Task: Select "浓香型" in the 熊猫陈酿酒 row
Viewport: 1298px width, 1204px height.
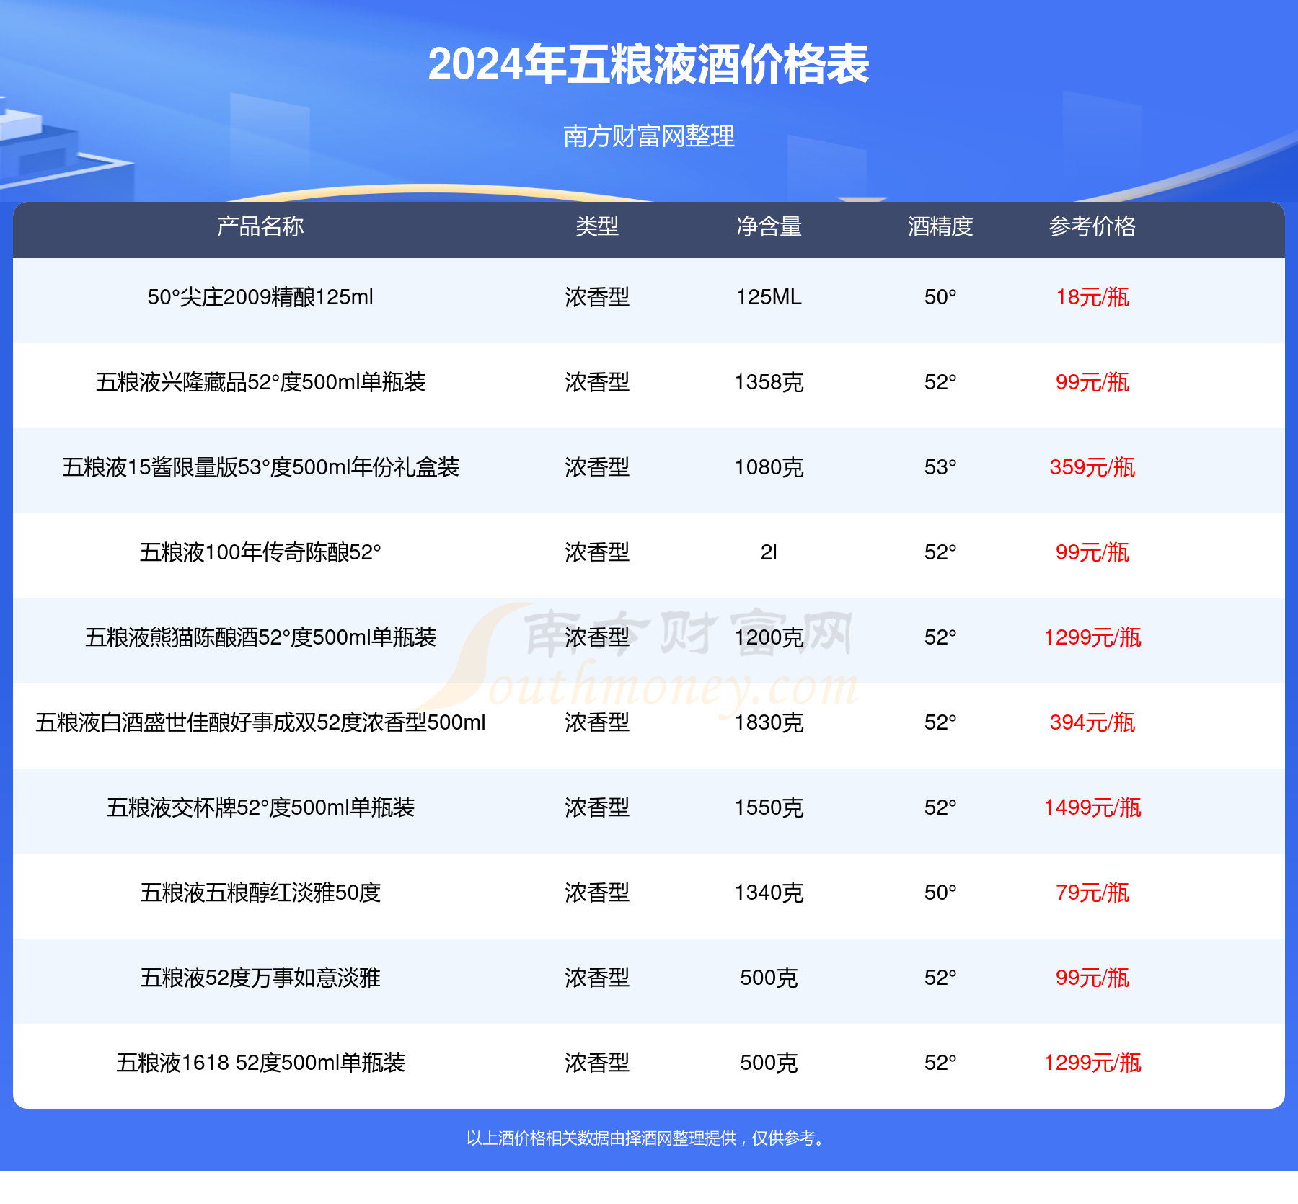Action: coord(597,637)
